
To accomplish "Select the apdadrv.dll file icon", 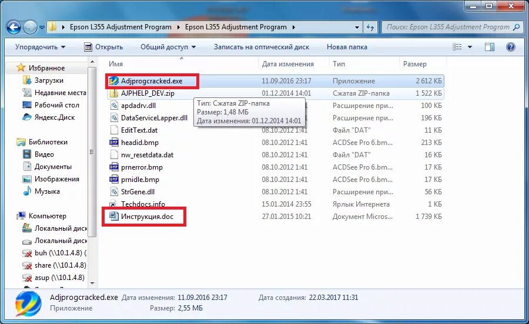I will 114,106.
